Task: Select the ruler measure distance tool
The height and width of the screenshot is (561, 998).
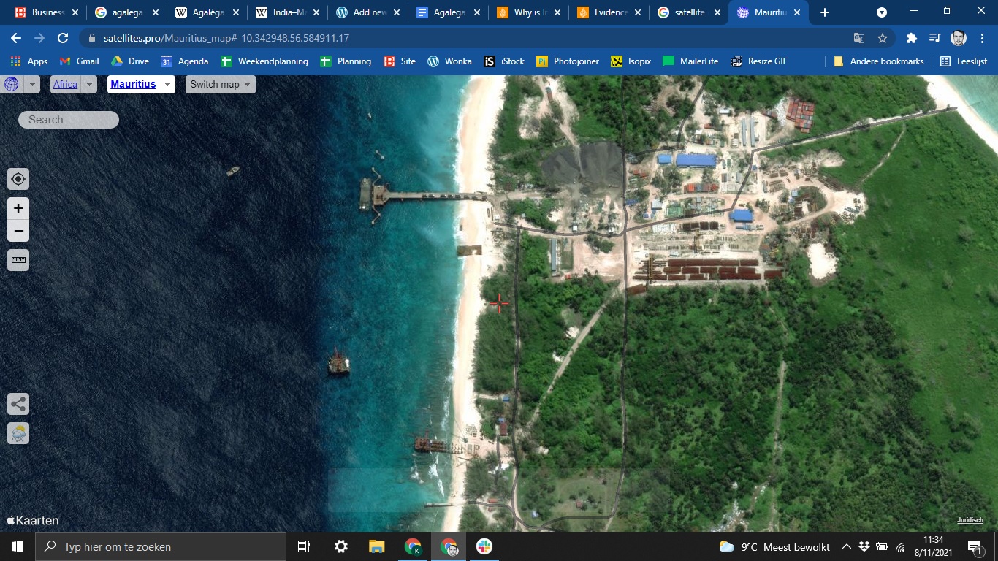Action: [x=18, y=260]
